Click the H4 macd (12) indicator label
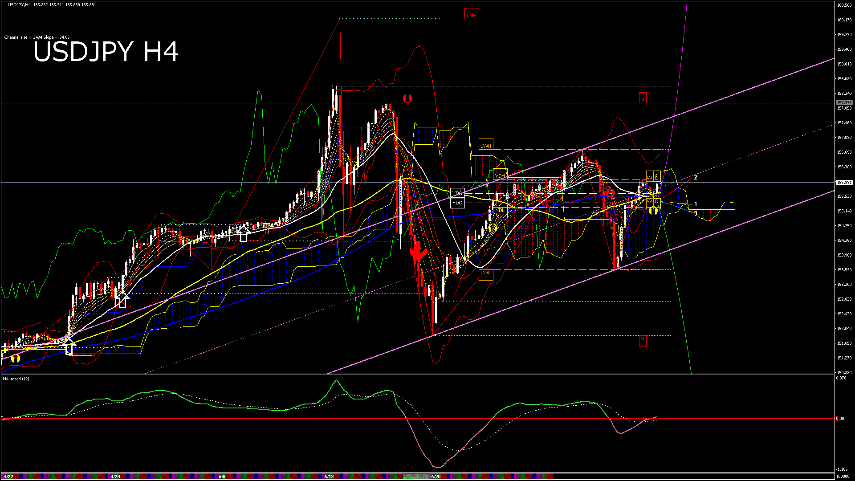 pos(16,379)
